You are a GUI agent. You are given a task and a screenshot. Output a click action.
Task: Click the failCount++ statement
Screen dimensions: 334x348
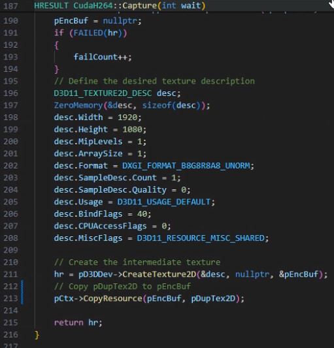(x=103, y=57)
